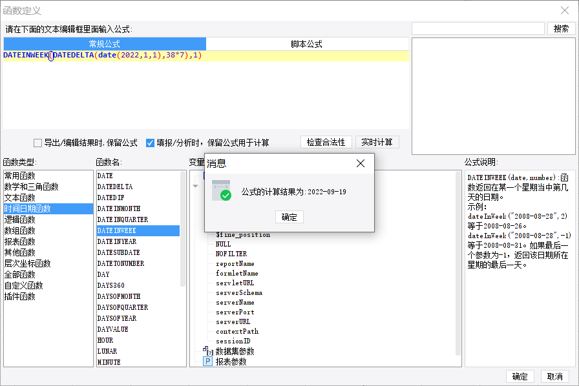Click the function name list scrollbar
The height and width of the screenshot is (386, 579).
click(182, 229)
